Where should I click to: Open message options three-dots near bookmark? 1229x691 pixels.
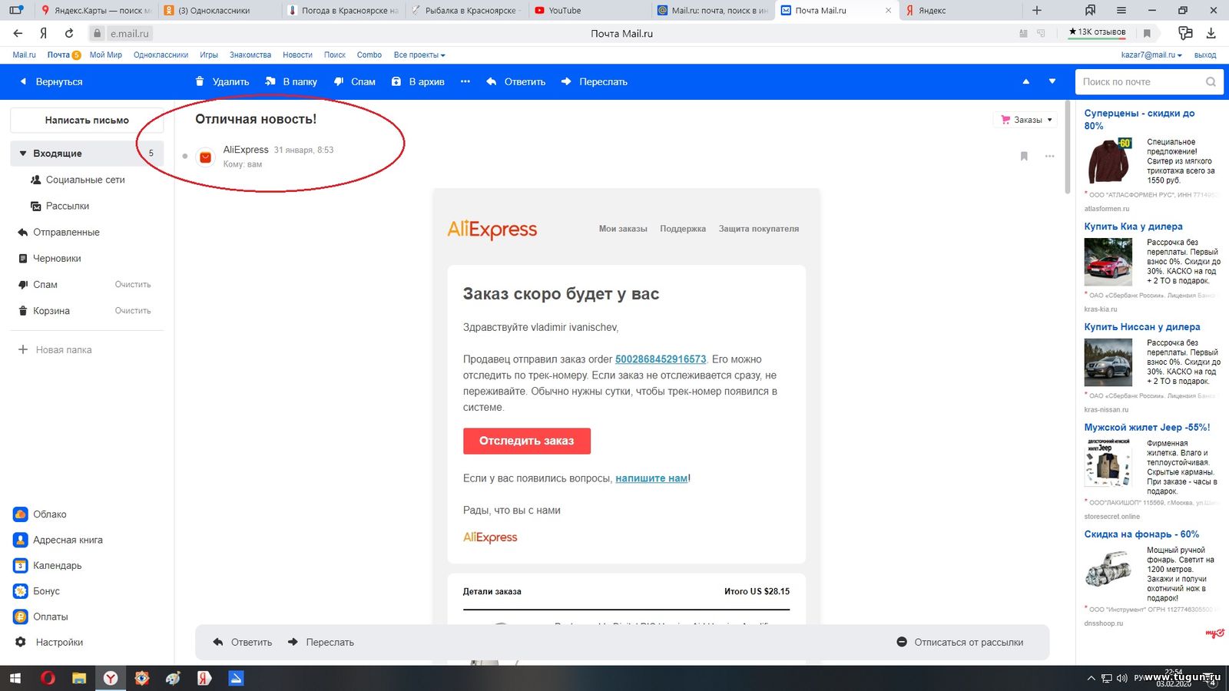(1049, 157)
